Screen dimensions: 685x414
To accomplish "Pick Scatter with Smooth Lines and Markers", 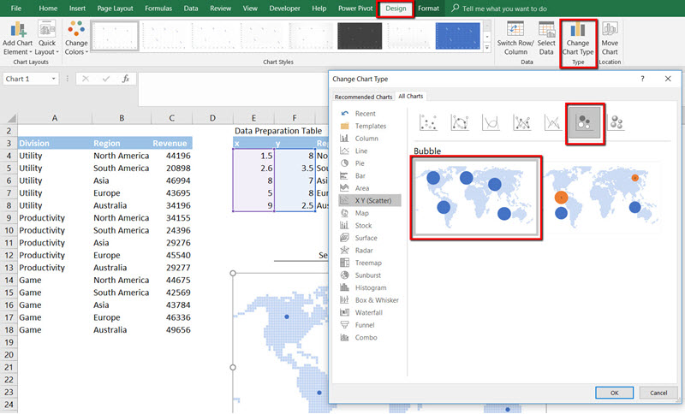I will point(460,124).
